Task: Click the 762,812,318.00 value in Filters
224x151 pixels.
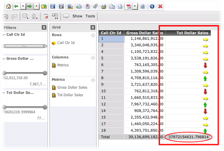Action: point(15,78)
